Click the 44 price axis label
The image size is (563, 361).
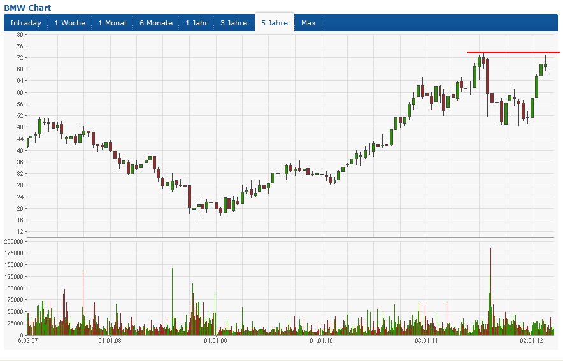[x=20, y=139]
